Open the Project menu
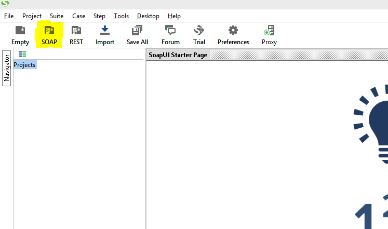 (32, 16)
